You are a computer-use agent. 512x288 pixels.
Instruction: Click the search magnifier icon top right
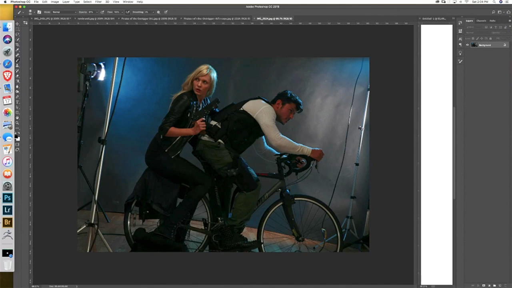(494, 12)
